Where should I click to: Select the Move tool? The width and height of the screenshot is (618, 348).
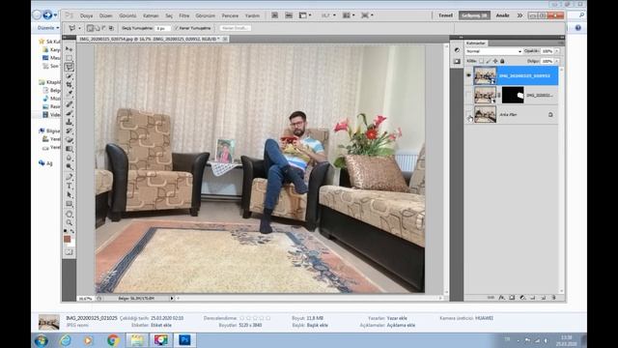tap(69, 49)
